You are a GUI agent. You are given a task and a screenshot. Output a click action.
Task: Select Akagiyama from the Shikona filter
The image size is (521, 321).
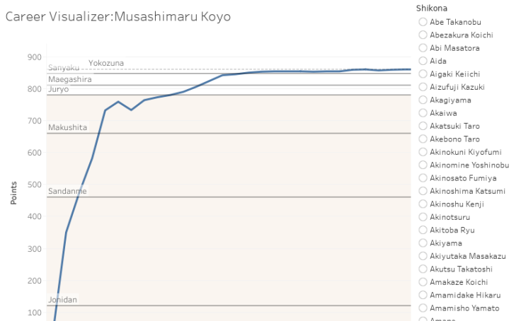pos(423,100)
